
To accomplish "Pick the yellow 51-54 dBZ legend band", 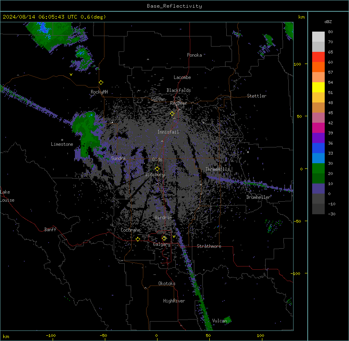I will [x=318, y=87].
